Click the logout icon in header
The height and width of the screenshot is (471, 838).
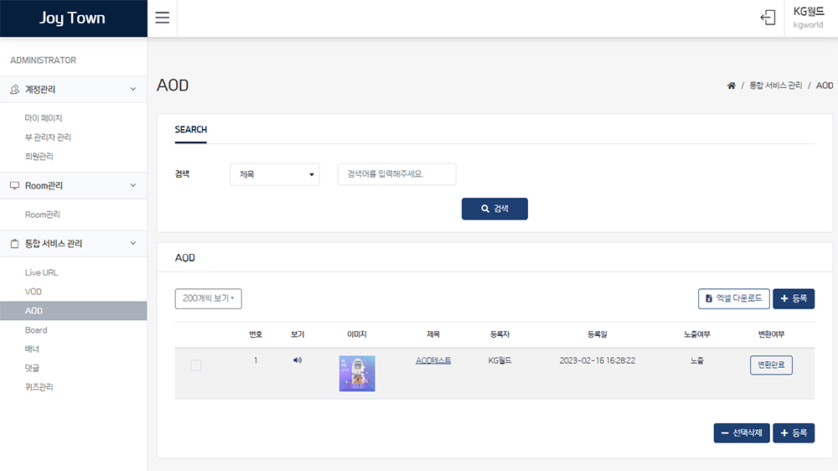(768, 18)
